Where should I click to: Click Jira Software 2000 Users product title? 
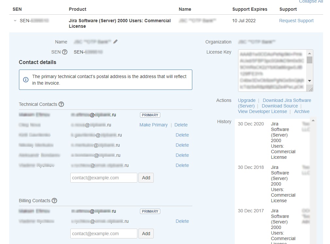[120, 23]
